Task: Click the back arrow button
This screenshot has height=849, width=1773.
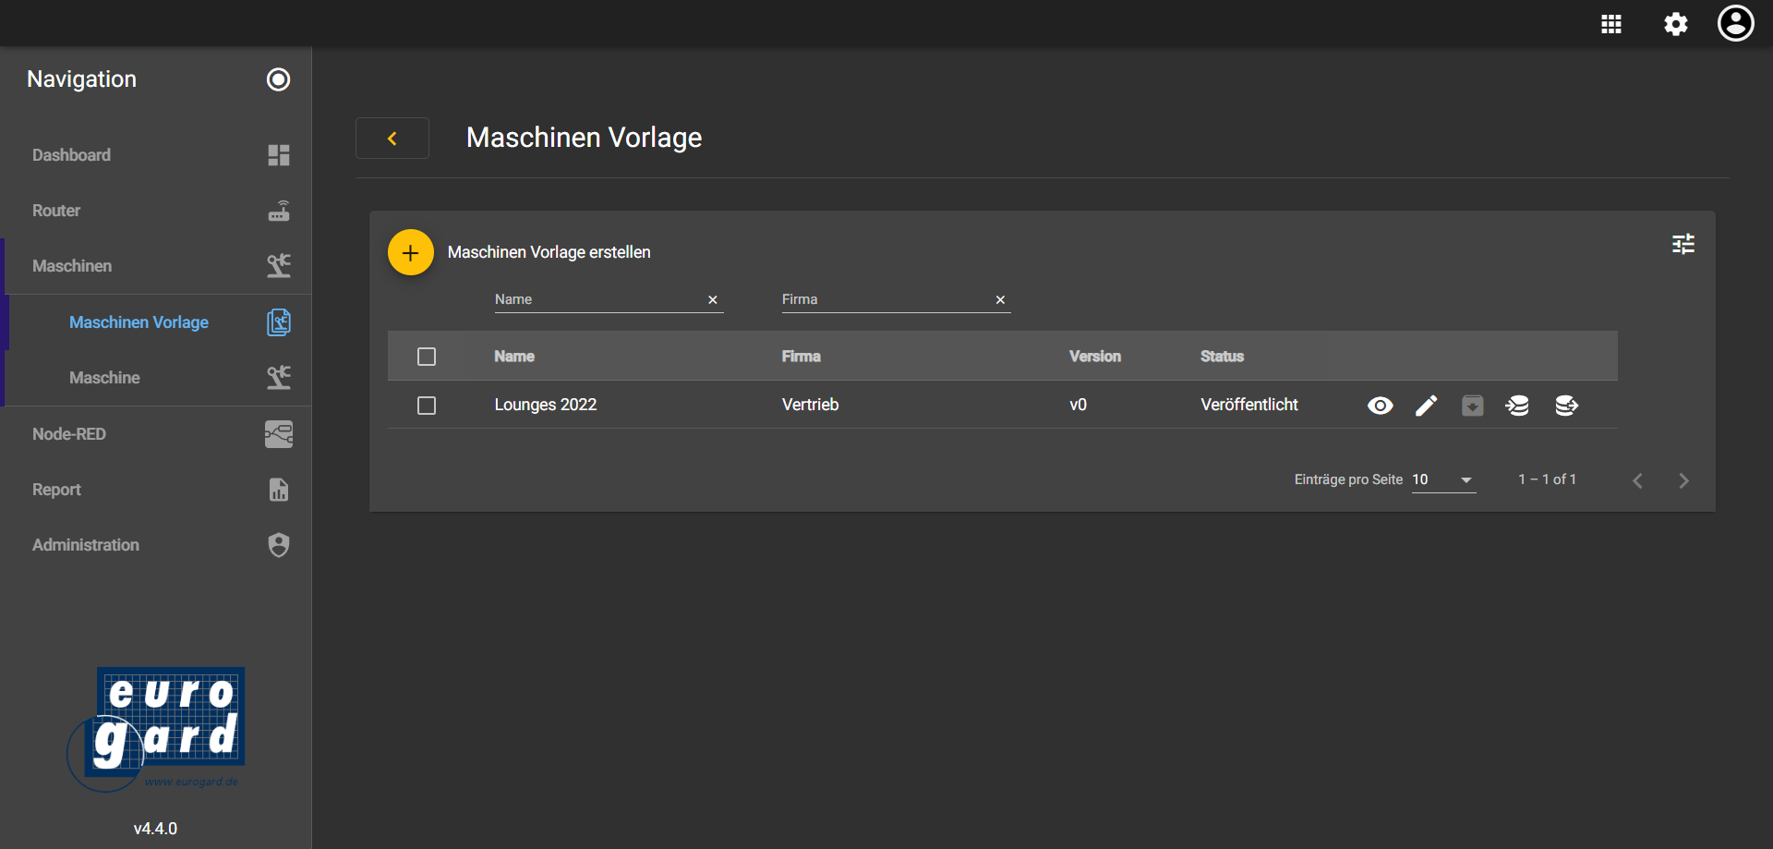Action: coord(392,139)
